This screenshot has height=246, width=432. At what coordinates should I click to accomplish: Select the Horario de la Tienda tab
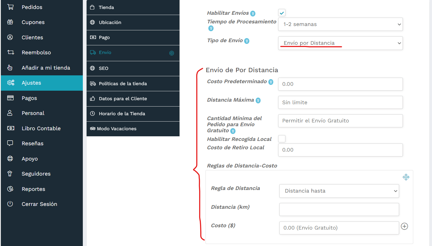pos(122,114)
